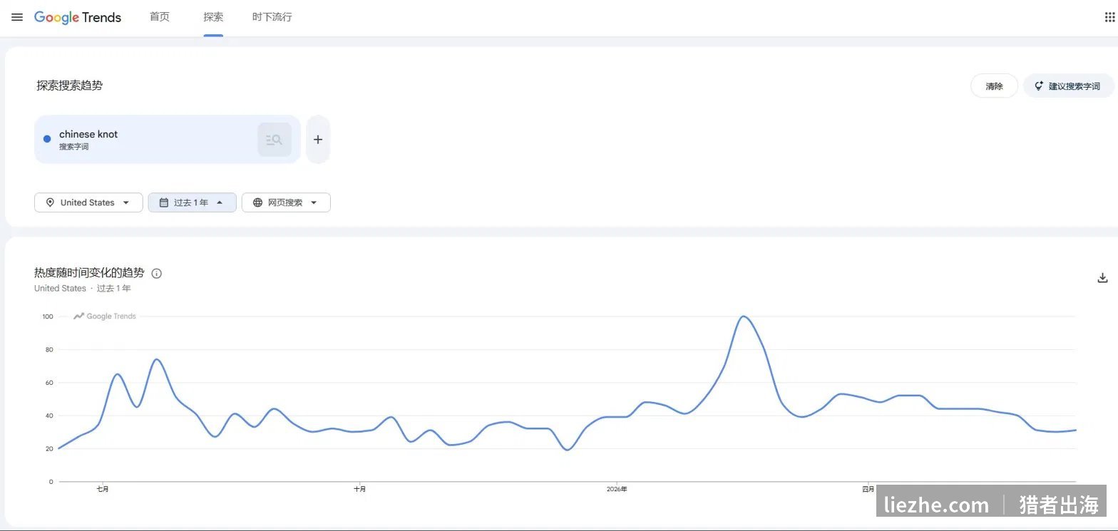
Task: Click the 20 y-axis label
Action: 49,448
